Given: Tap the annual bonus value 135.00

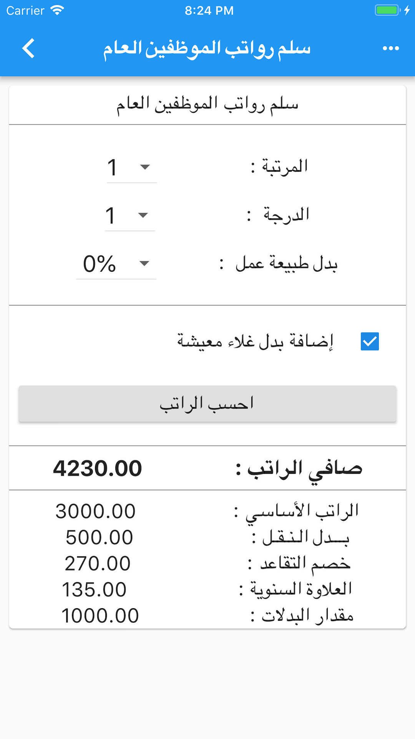Looking at the screenshot, I should click(x=94, y=590).
